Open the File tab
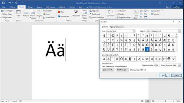 point(4,7)
